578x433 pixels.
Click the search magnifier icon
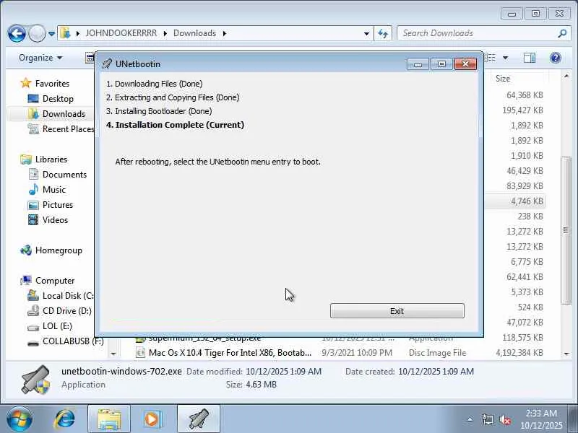click(562, 33)
